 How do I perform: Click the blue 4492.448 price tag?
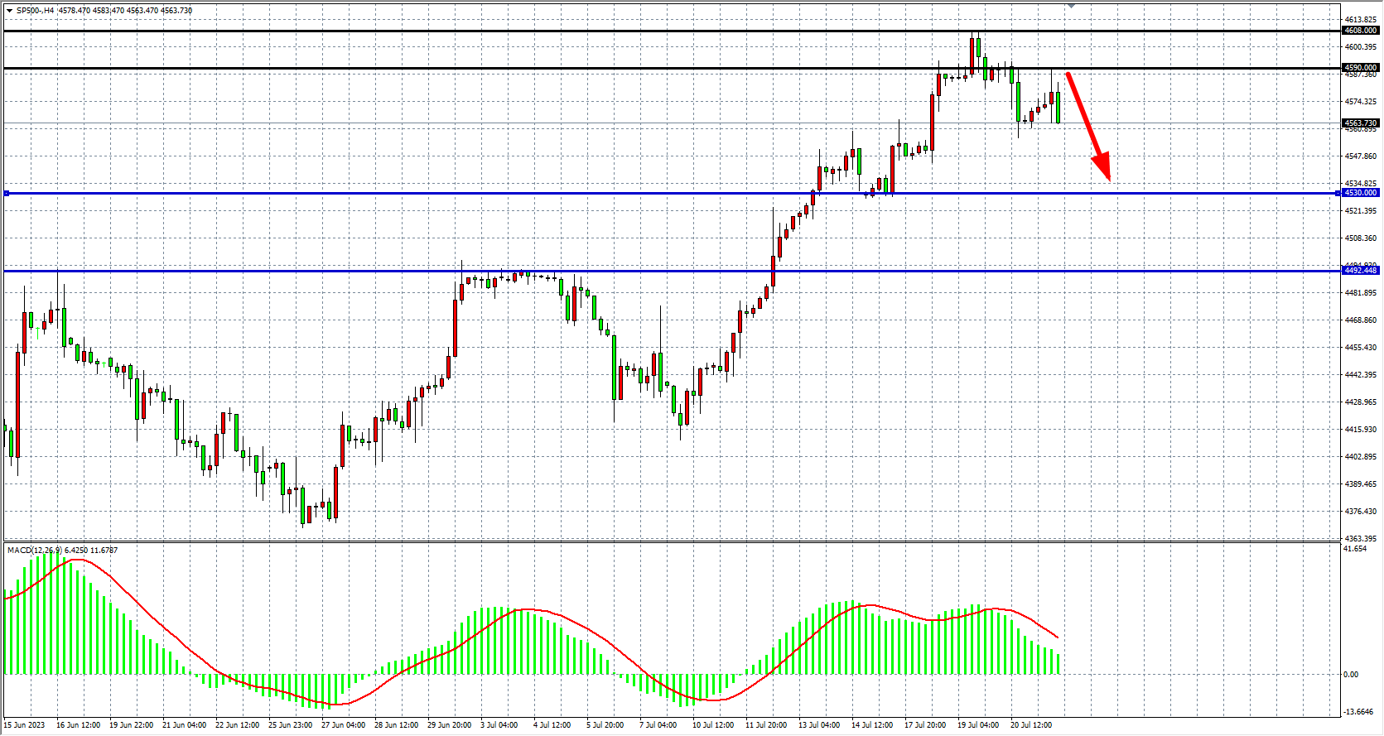[1361, 271]
